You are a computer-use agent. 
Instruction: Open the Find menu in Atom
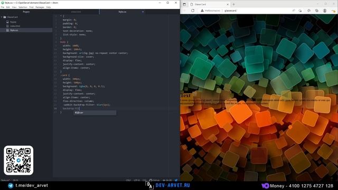click(x=31, y=7)
